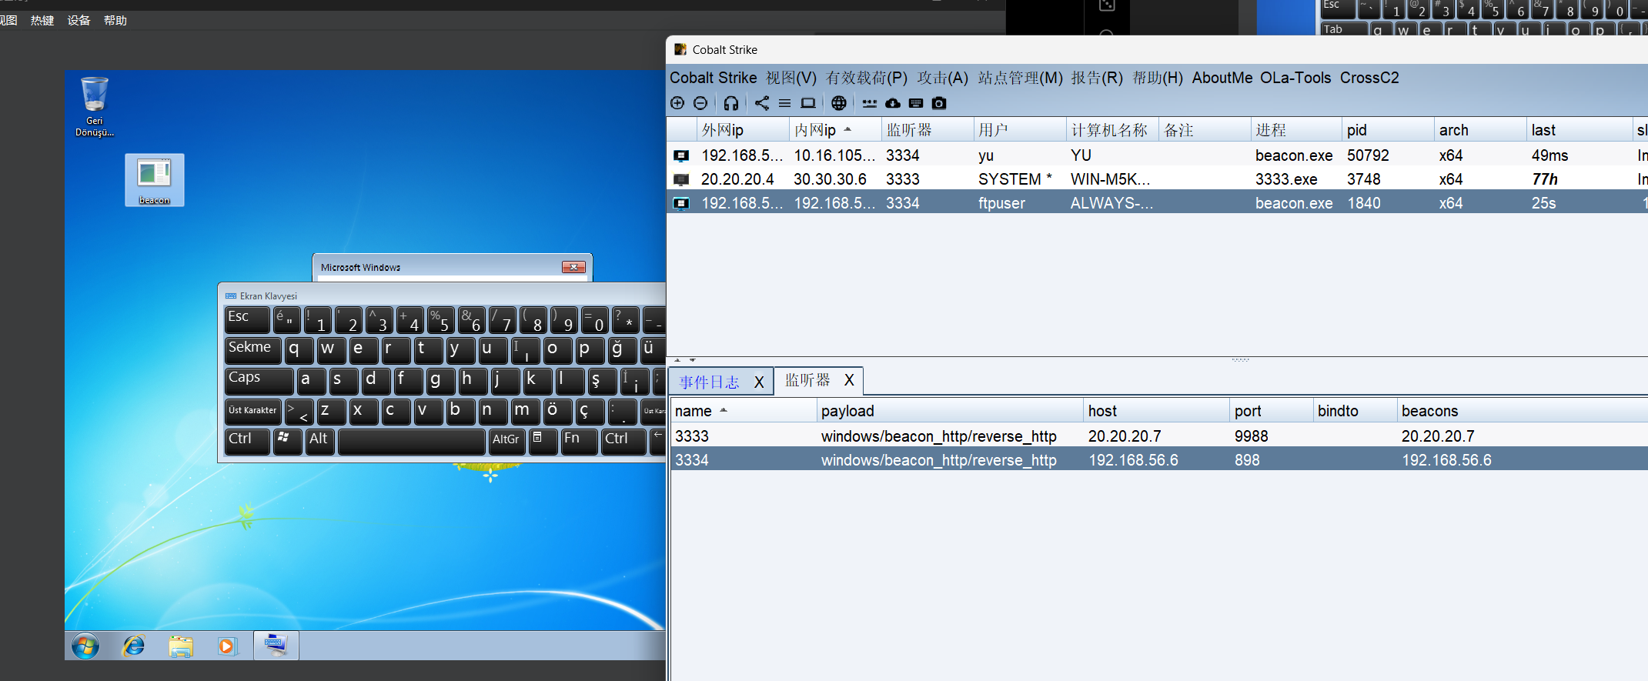Toggle left Ctrl key on on-screen keyboard
The image size is (1648, 681).
click(246, 440)
